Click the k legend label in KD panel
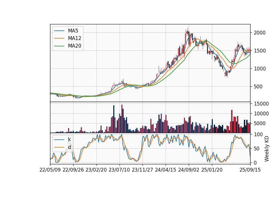278x200 pixels. pos(69,139)
